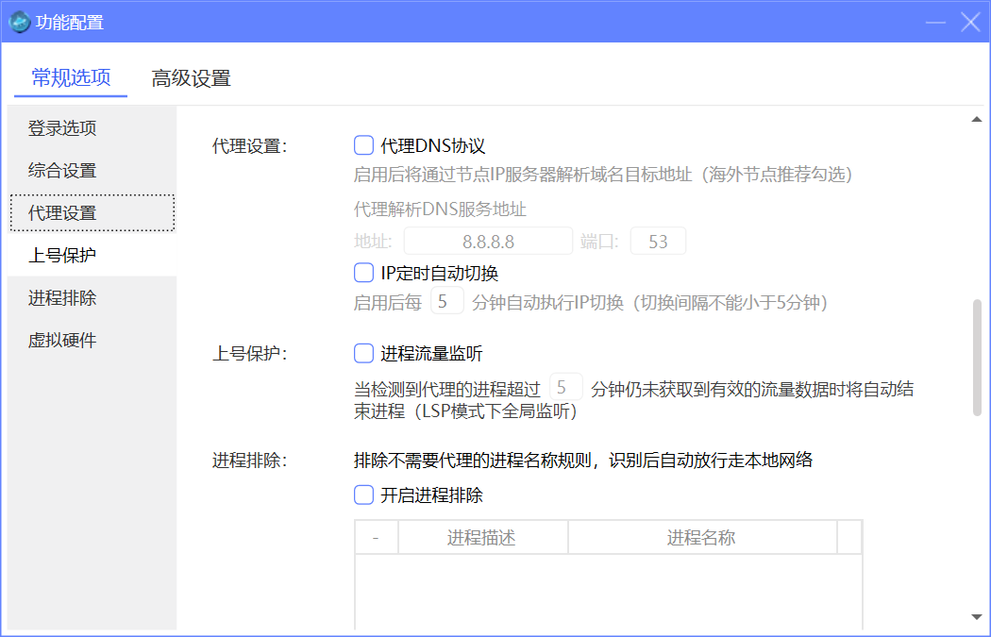Click the DNS port field 53
Screen dimensions: 991x637
[x=658, y=242]
